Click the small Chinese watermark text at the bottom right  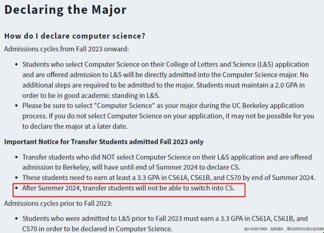284,229
